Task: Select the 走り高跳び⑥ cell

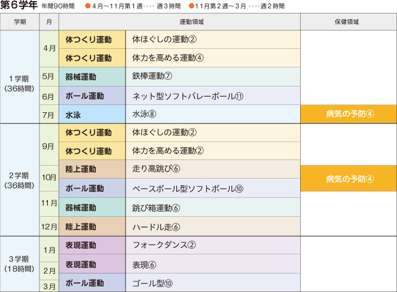Action: pos(213,169)
